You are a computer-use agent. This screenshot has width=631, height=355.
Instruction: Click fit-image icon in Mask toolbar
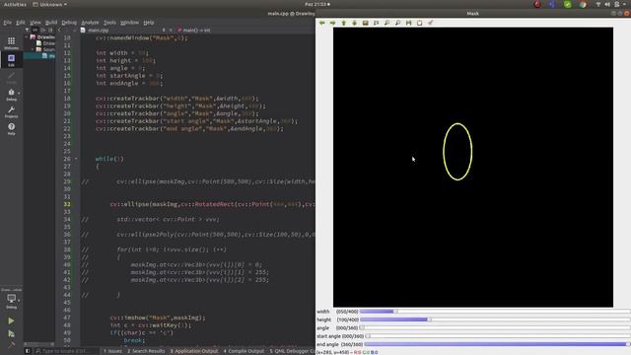tap(377, 23)
